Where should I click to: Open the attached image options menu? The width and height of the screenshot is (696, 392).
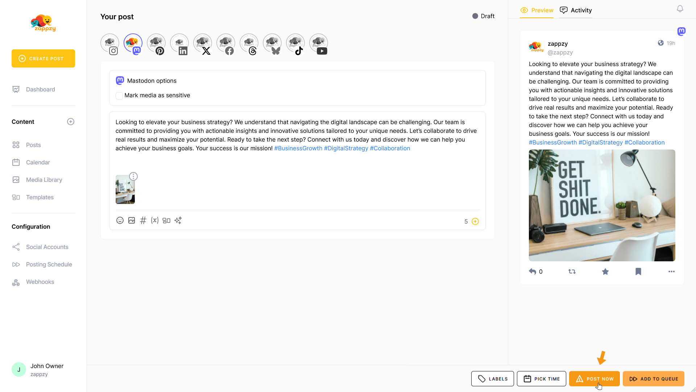pyautogui.click(x=133, y=176)
